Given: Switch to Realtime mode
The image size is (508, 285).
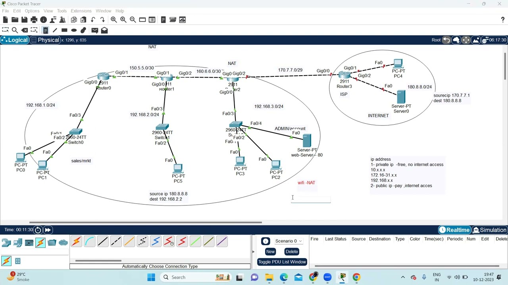Looking at the screenshot, I should [454, 230].
